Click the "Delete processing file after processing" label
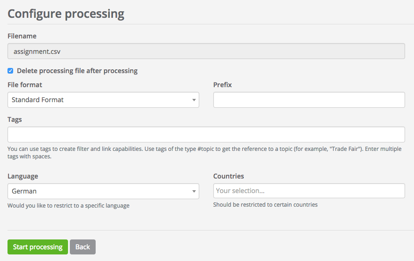 point(77,71)
